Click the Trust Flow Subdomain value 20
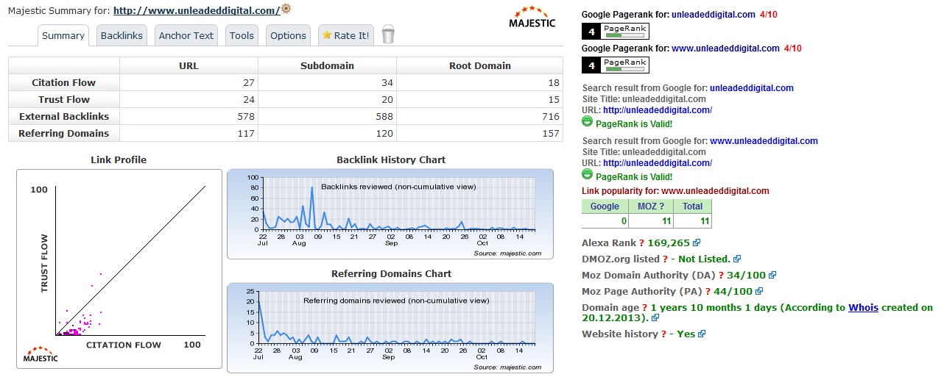 pos(387,99)
